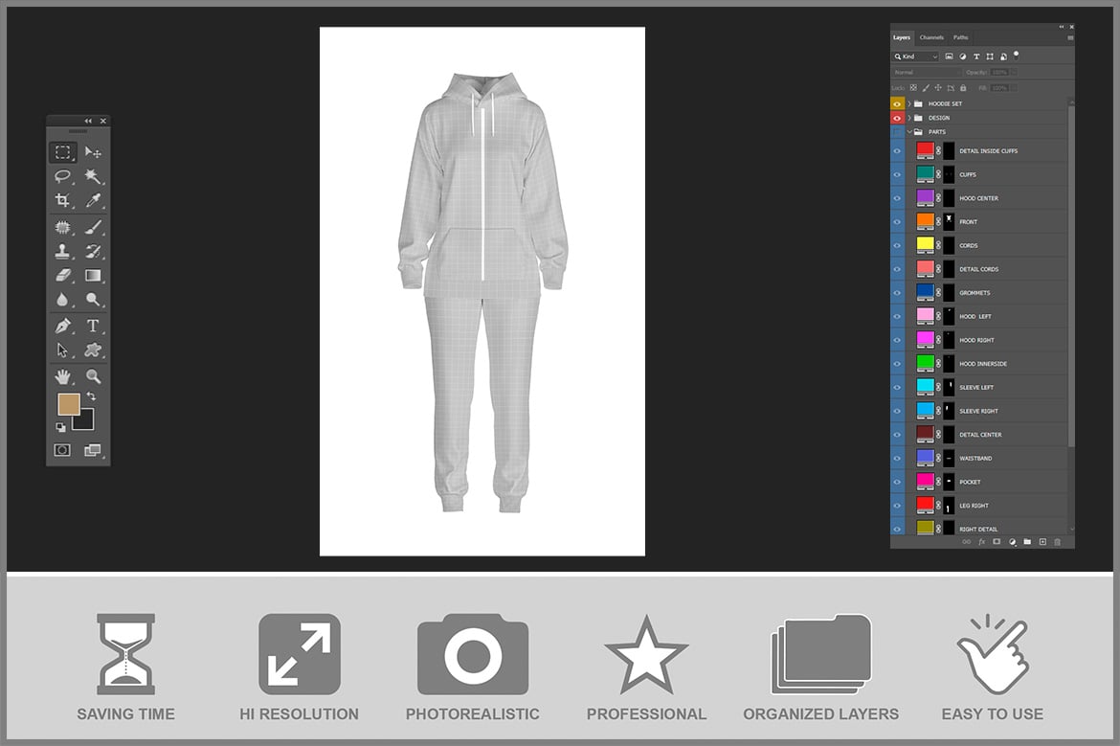1120x746 pixels.
Task: Select the Move tool
Action: click(x=93, y=152)
